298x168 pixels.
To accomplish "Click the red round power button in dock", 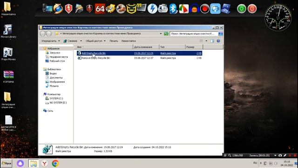I will point(252,9).
